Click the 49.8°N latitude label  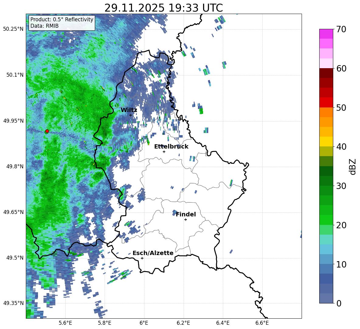pos(15,166)
